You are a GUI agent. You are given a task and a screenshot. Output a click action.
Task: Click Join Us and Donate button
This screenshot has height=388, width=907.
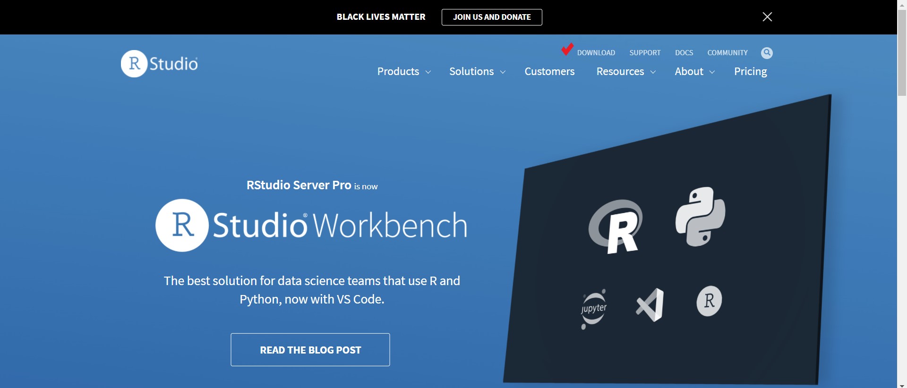click(x=492, y=17)
